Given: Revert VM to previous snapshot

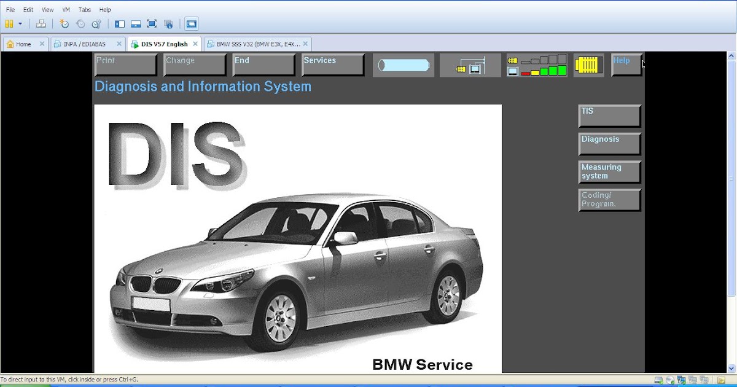Looking at the screenshot, I should tap(80, 24).
